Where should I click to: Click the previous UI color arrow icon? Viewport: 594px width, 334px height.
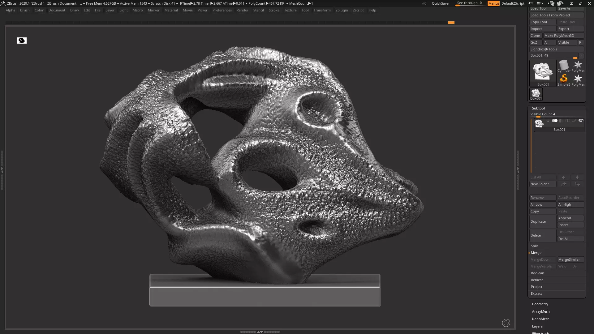pyautogui.click(x=531, y=3)
